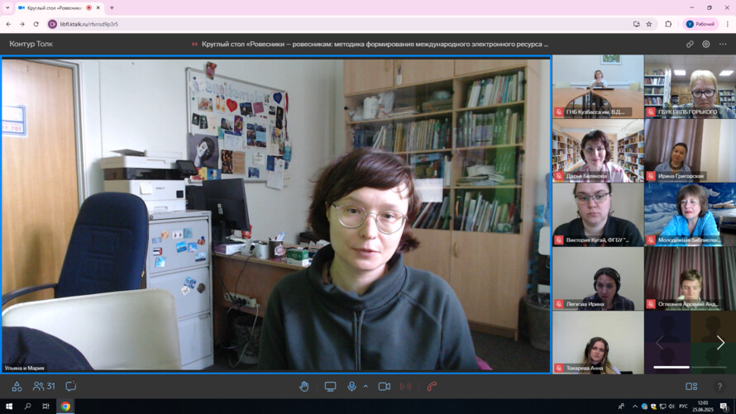Screen dimensions: 736x414
Task: Start screen sharing with monitor icon
Action: coord(330,386)
